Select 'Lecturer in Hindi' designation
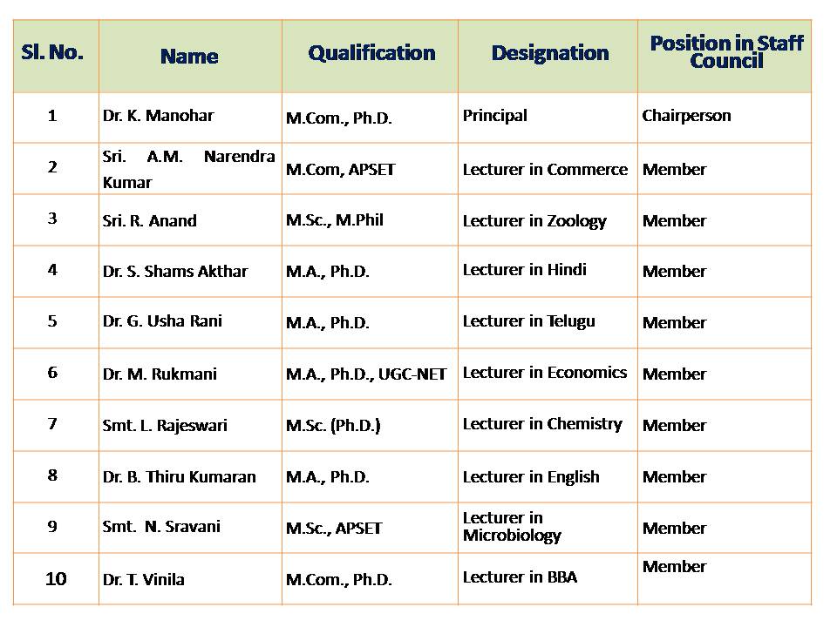837x627 pixels. 524,270
